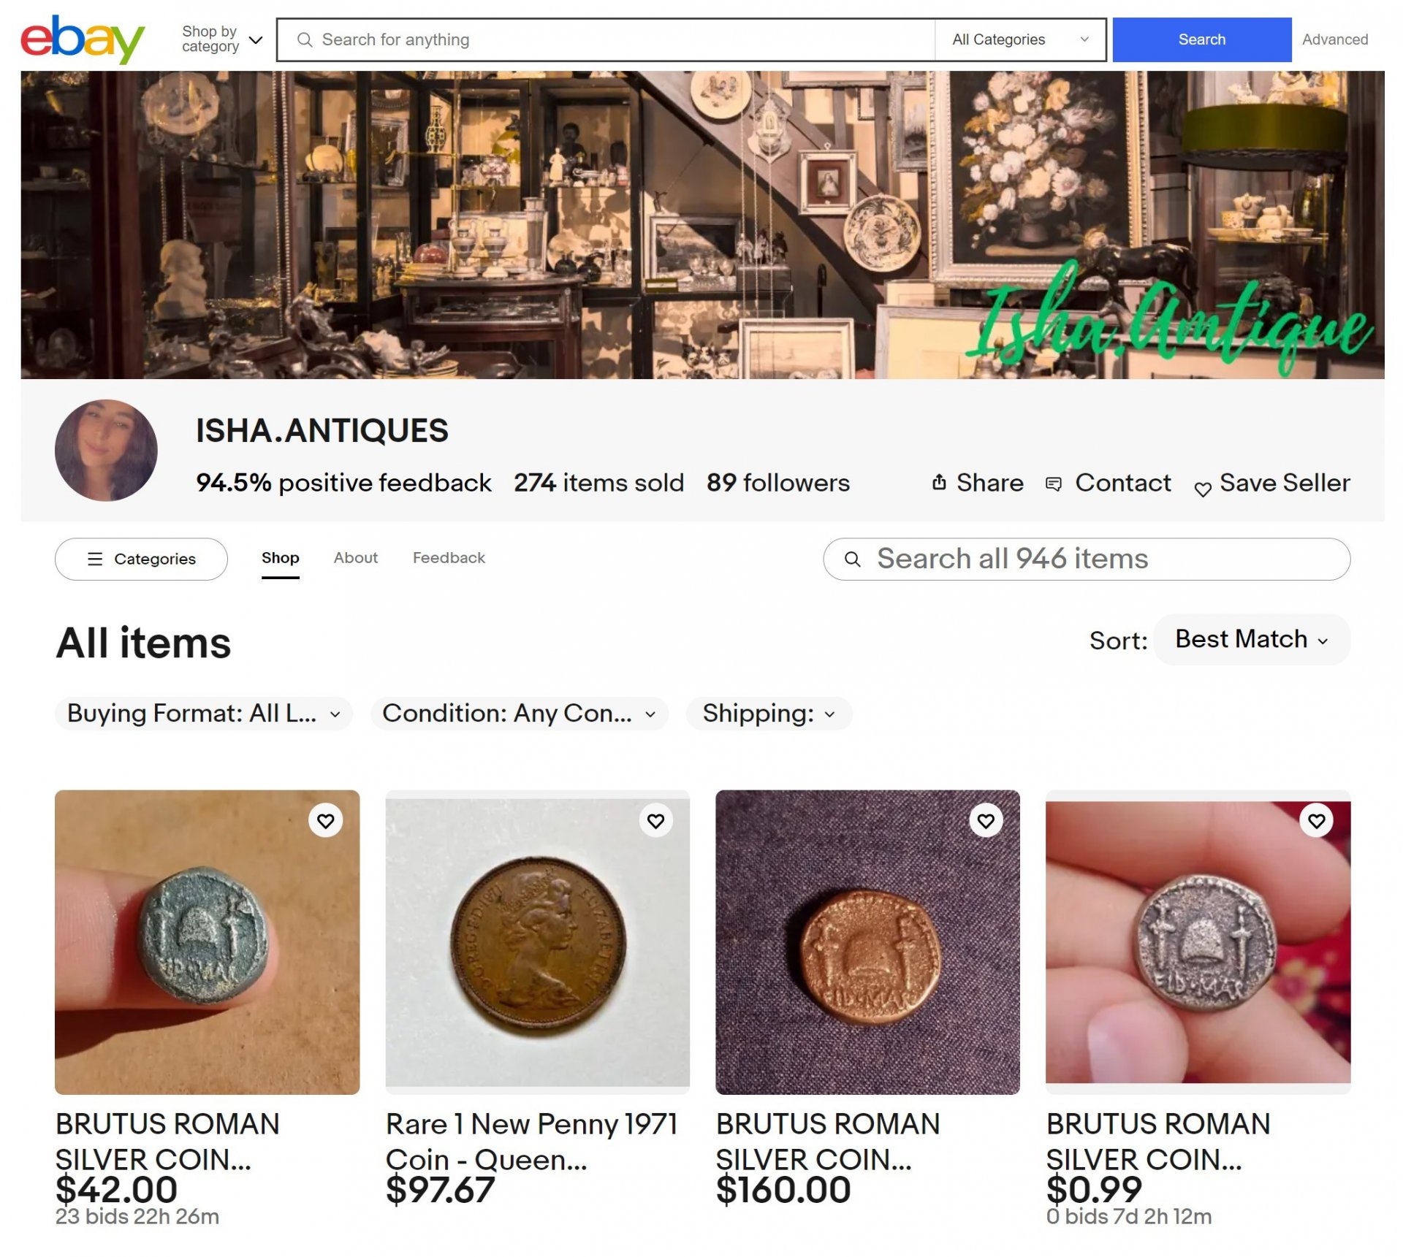
Task: Click the magnifier icon in the top search bar
Action: pyautogui.click(x=305, y=39)
